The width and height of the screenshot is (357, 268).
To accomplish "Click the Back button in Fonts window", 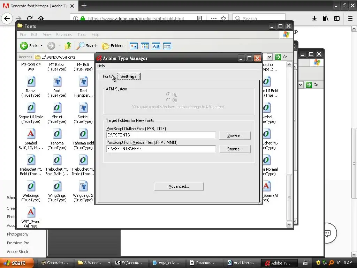I will [29, 46].
